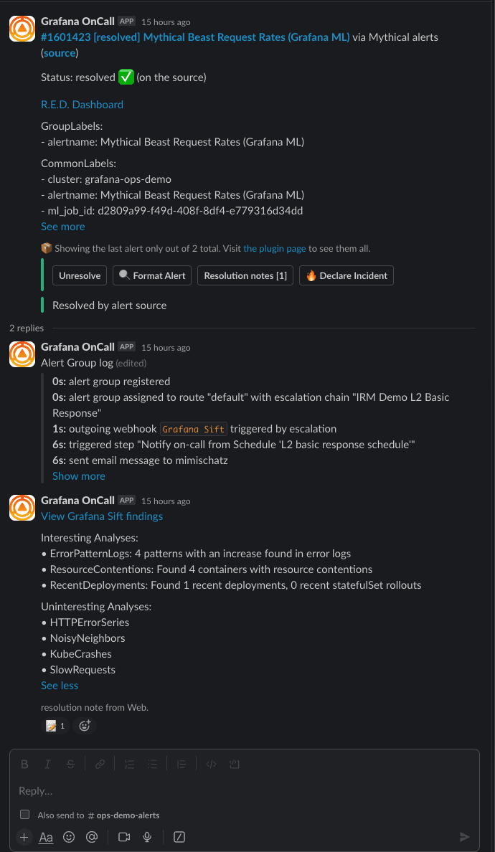The image size is (495, 852).
Task: Record an audio clip
Action: pyautogui.click(x=147, y=836)
